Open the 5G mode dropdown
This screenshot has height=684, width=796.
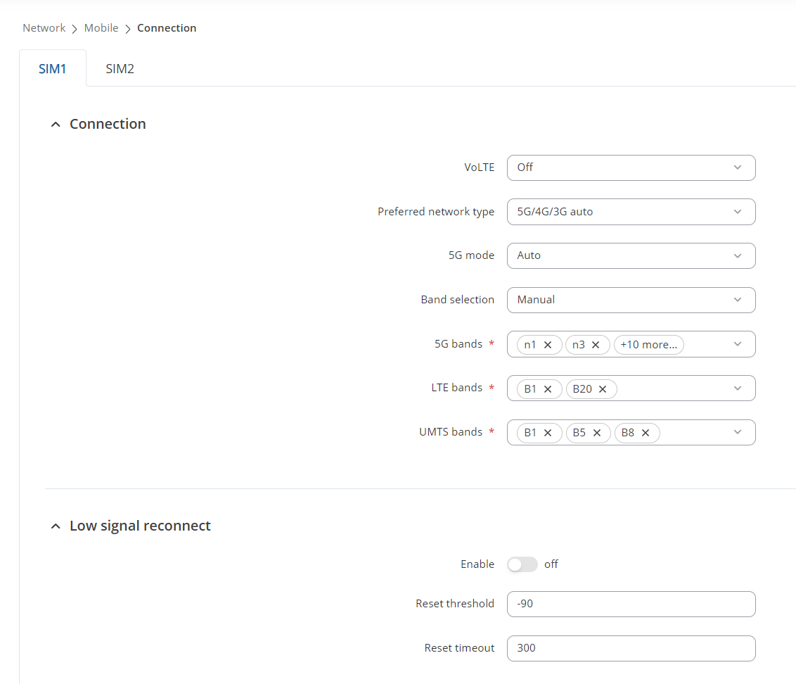[x=631, y=255]
